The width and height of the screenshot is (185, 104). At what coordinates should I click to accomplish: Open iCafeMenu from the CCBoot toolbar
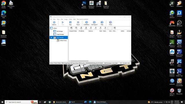pyautogui.click(x=86, y=23)
